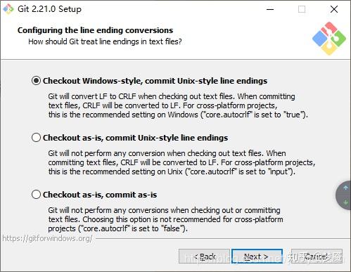
Task: Click the label "Checkout Windows-style, commit Unix-style line endings"
Action: [x=155, y=81]
